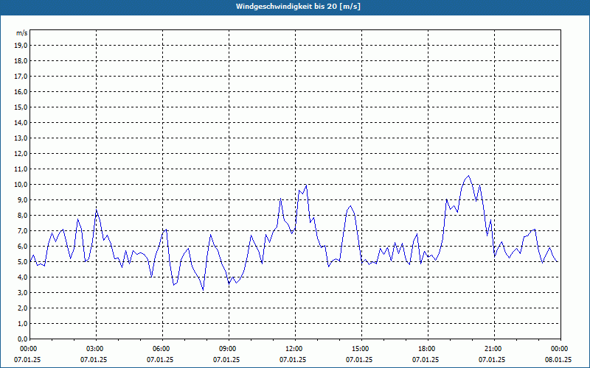The width and height of the screenshot is (590, 368).
Task: Pick the '14,0' y-axis label
Action: coord(21,123)
